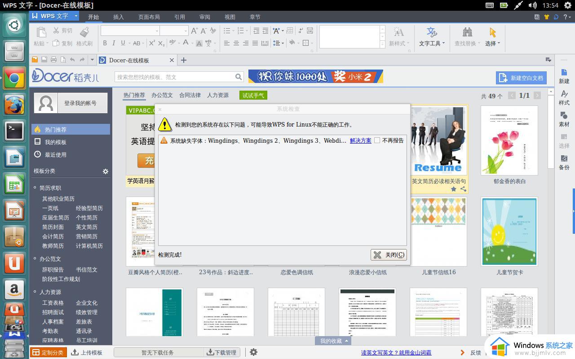The image size is (575, 359).
Task: Click the 解决方案 link
Action: click(361, 140)
